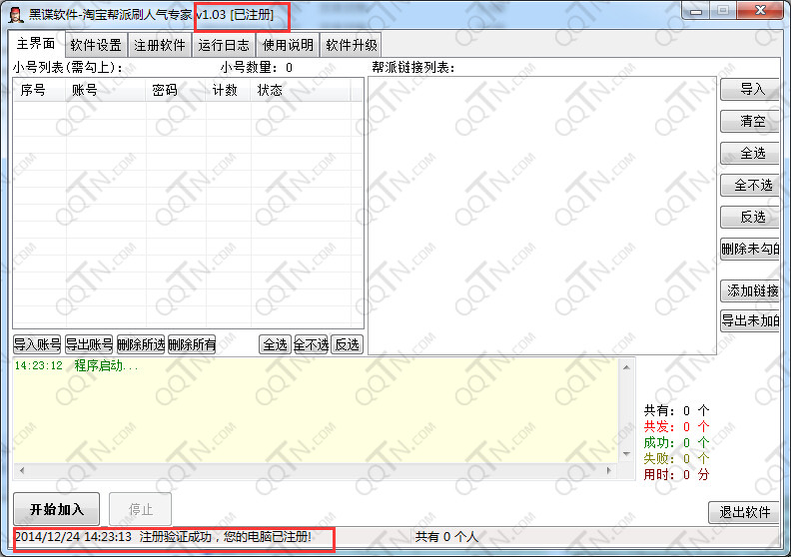The image size is (791, 557).
Task: Click the 清空 button
Action: (751, 121)
